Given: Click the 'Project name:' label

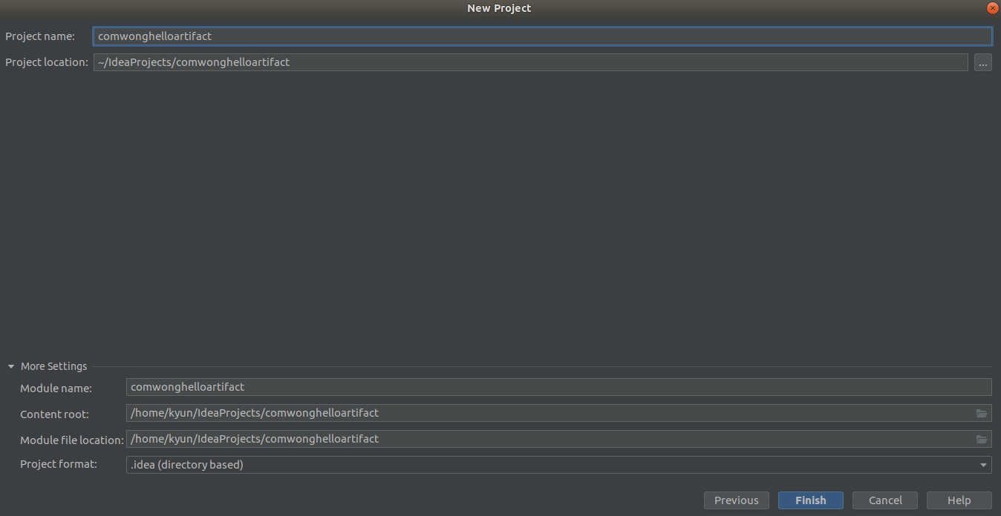Looking at the screenshot, I should (x=40, y=36).
